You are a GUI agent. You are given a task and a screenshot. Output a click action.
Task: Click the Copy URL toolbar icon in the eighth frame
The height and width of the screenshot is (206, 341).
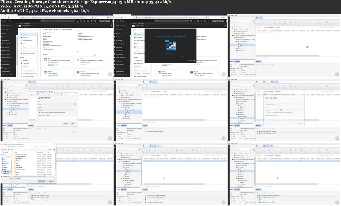pyautogui.click(x=166, y=151)
